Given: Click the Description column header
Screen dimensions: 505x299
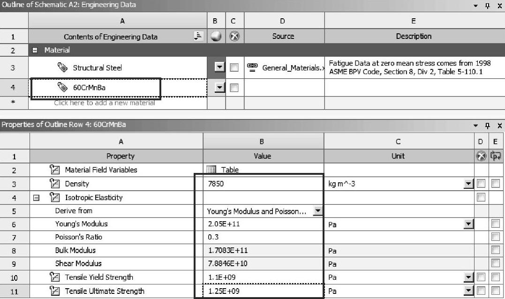Looking at the screenshot, I should [x=415, y=36].
